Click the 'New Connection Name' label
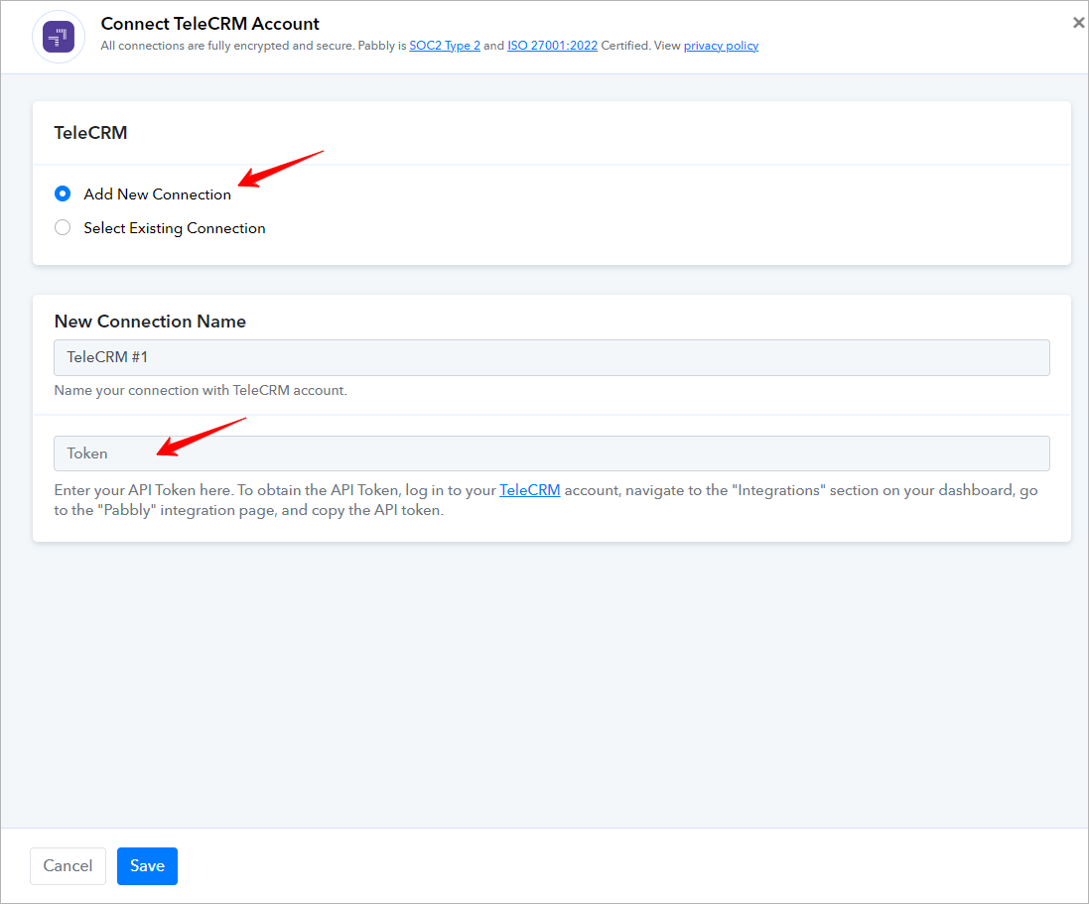The height and width of the screenshot is (904, 1089). tap(150, 322)
